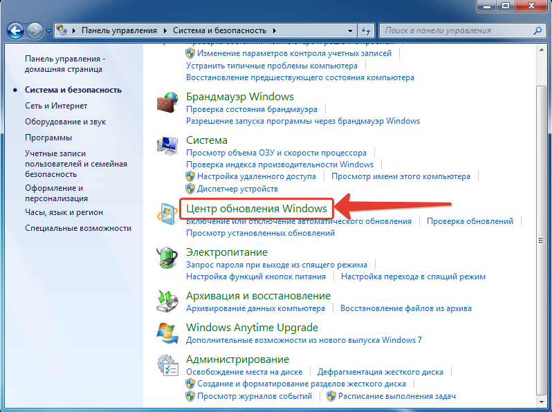The image size is (552, 412).
Task: Click shield icon beside Настройка удаленного доступа
Action: coord(190,176)
